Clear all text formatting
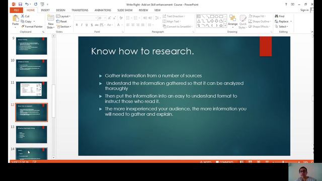 click(121, 18)
